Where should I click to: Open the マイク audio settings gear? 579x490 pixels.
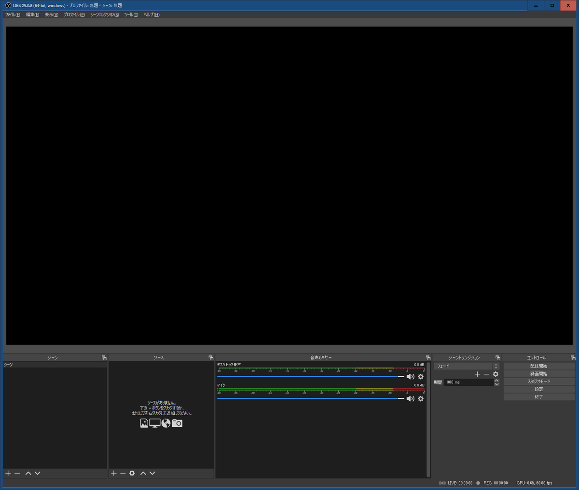pyautogui.click(x=421, y=399)
